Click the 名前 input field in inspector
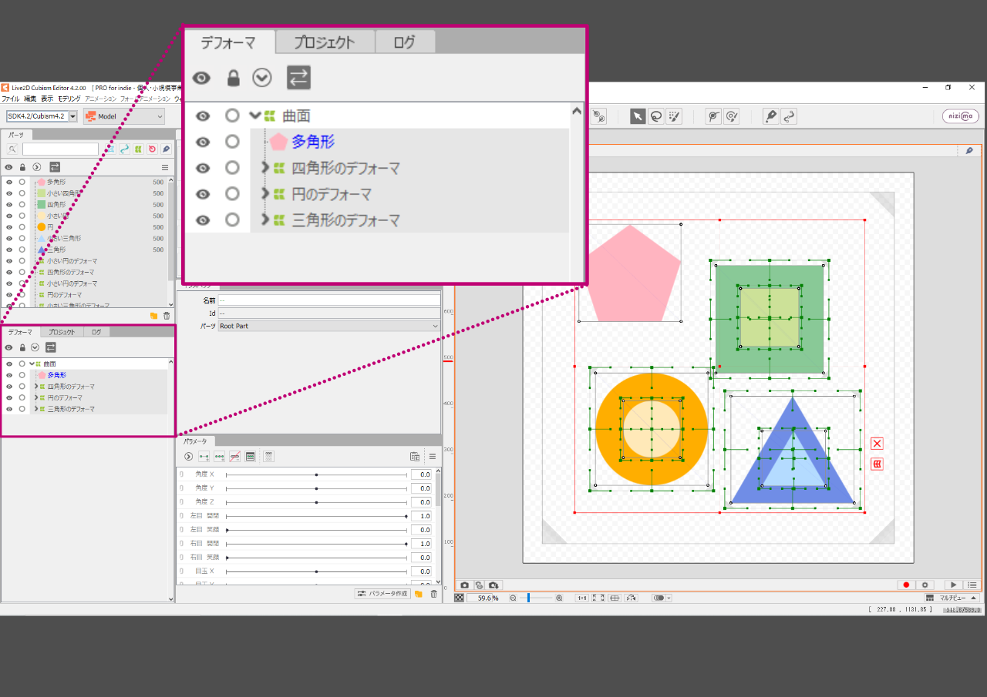 pos(328,300)
